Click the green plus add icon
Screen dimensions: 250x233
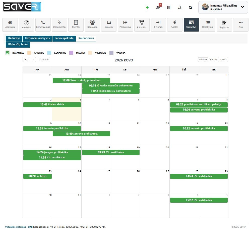[x=147, y=8]
